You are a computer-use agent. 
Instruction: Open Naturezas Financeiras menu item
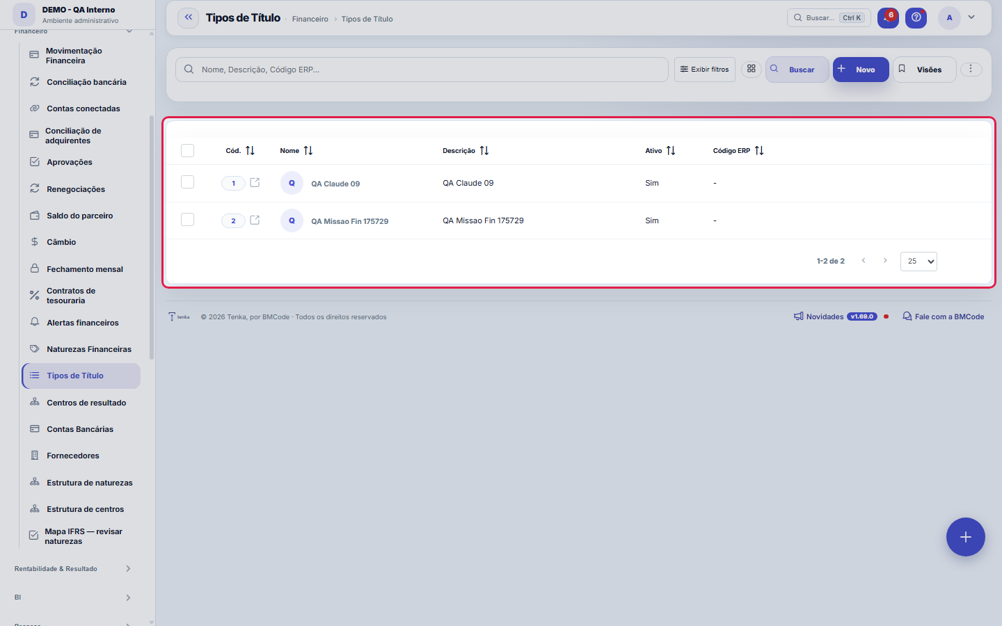click(x=81, y=349)
